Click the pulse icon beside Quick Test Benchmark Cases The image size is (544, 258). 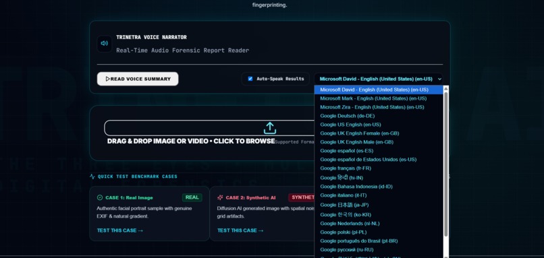(x=92, y=176)
